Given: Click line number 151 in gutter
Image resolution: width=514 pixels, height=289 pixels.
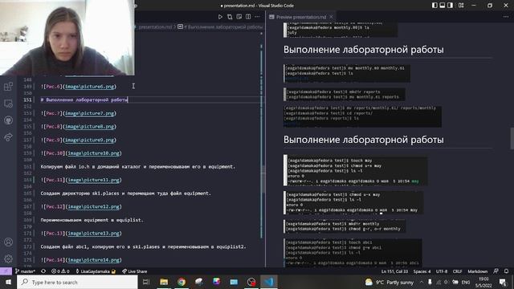Looking at the screenshot, I should 27,100.
